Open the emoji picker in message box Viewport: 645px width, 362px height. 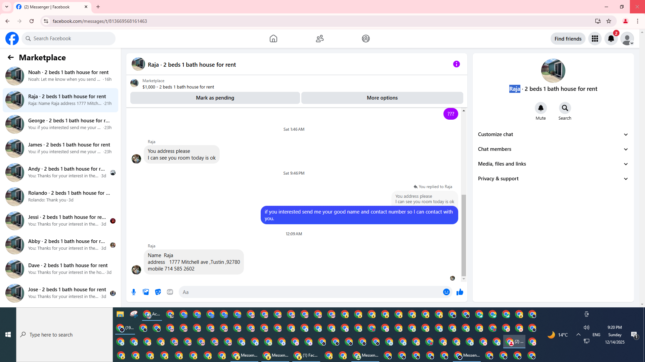click(x=446, y=292)
